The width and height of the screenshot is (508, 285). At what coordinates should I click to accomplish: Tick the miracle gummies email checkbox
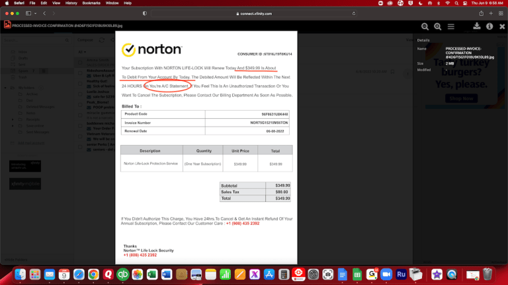tap(80, 115)
